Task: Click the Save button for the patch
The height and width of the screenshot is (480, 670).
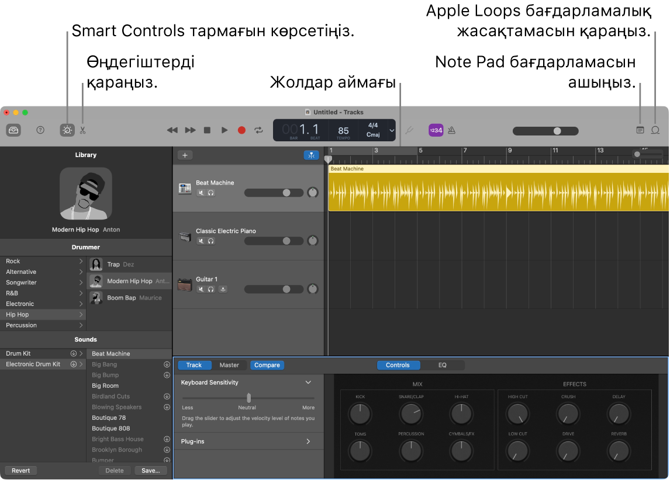Action: pyautogui.click(x=150, y=470)
